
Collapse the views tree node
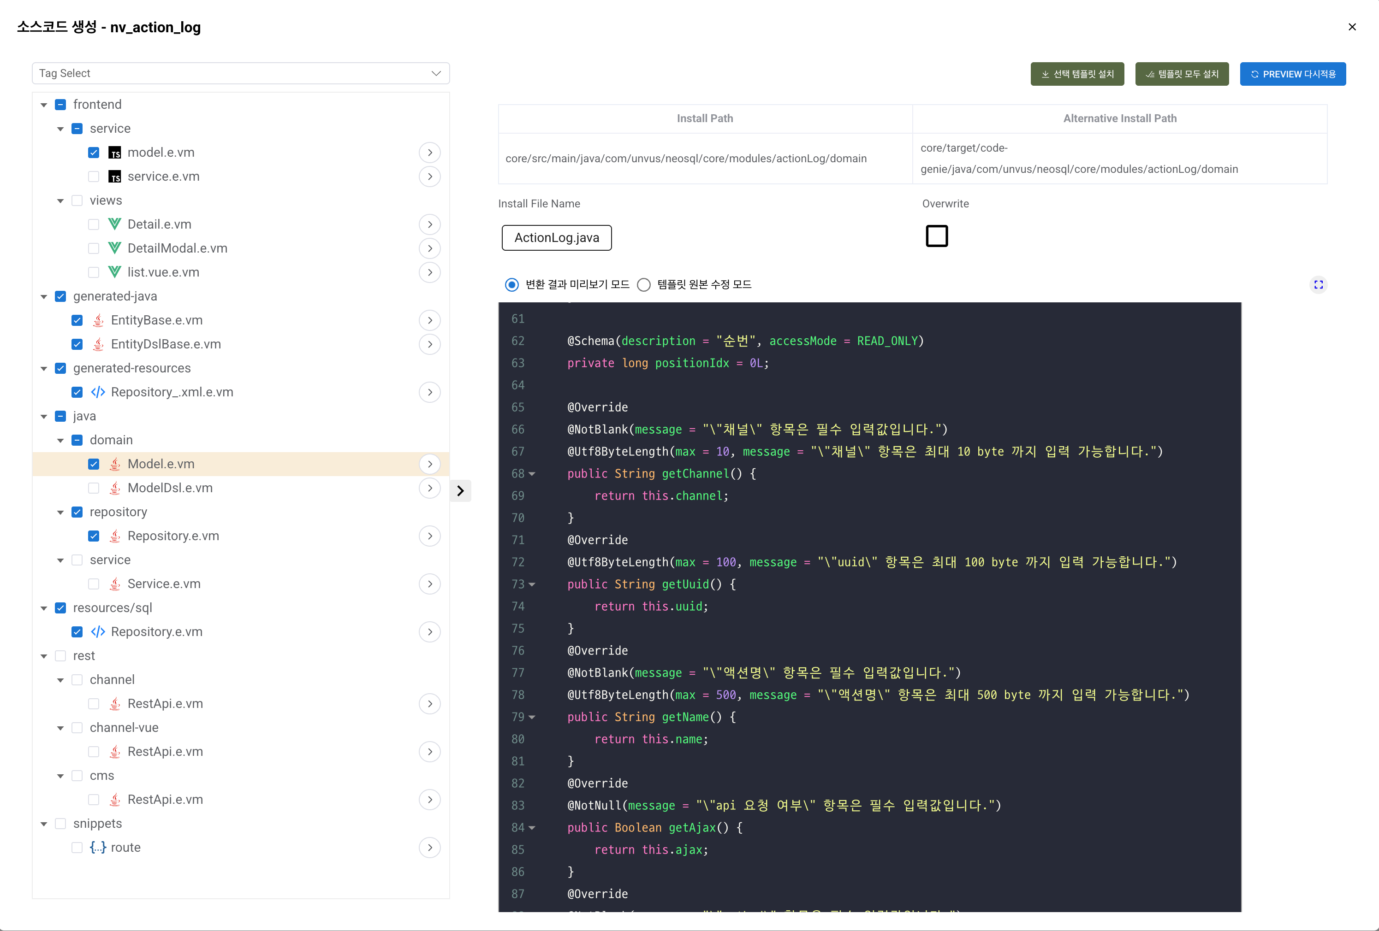[x=60, y=200]
